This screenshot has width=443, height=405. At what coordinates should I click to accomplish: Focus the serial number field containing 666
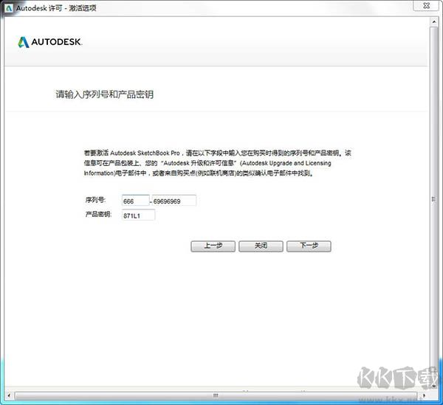136,201
